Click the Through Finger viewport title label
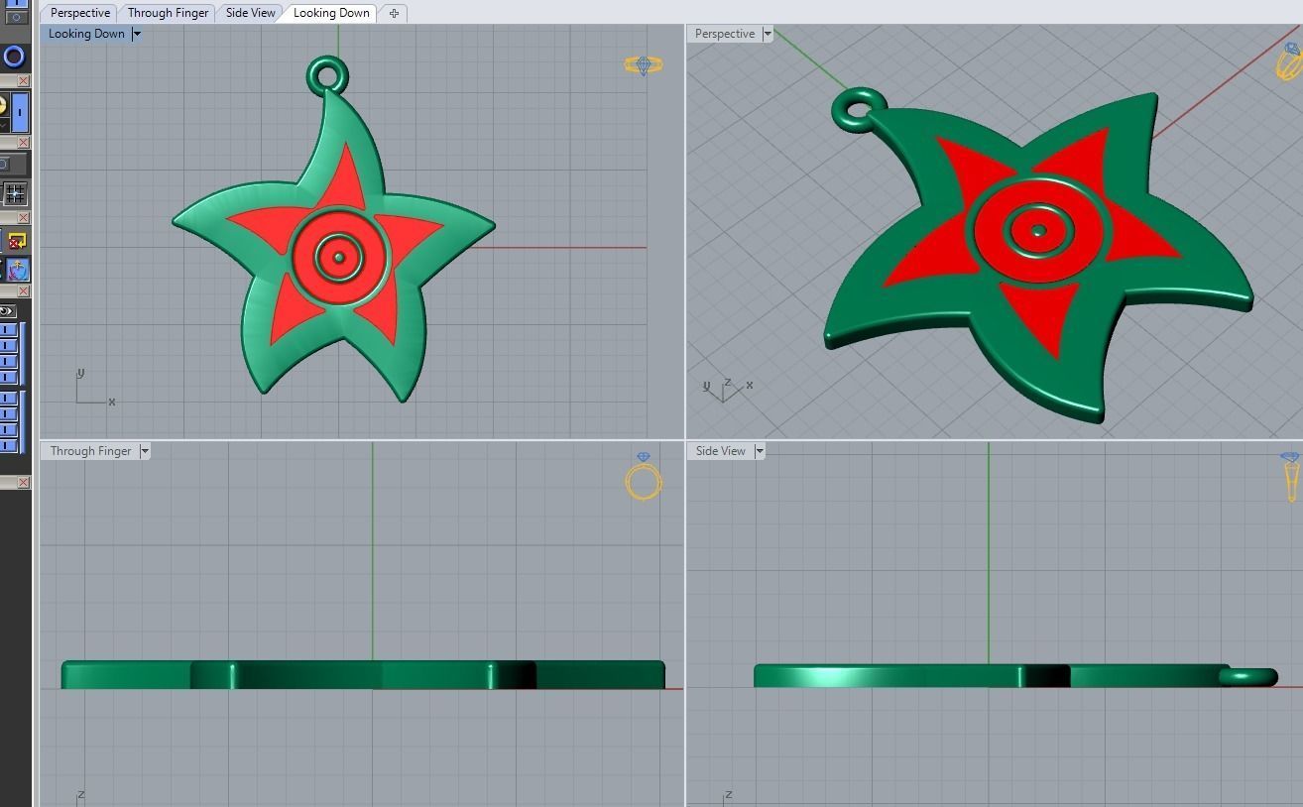1303x807 pixels. (90, 451)
